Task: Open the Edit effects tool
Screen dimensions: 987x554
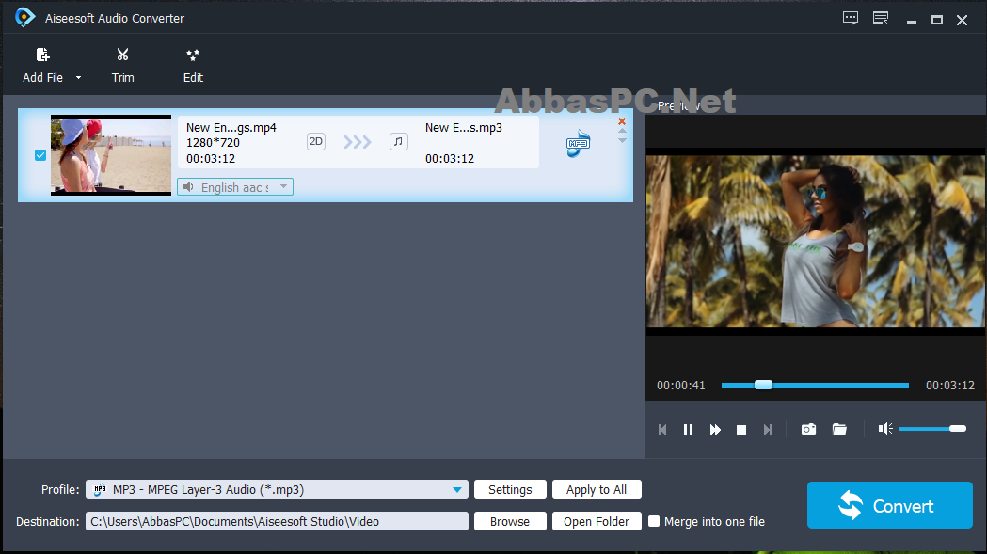Action: click(x=193, y=66)
